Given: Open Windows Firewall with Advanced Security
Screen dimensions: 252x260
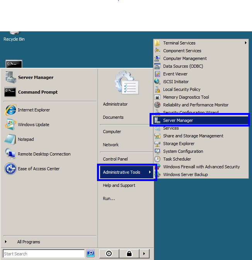Looking at the screenshot, I should click(x=201, y=167).
